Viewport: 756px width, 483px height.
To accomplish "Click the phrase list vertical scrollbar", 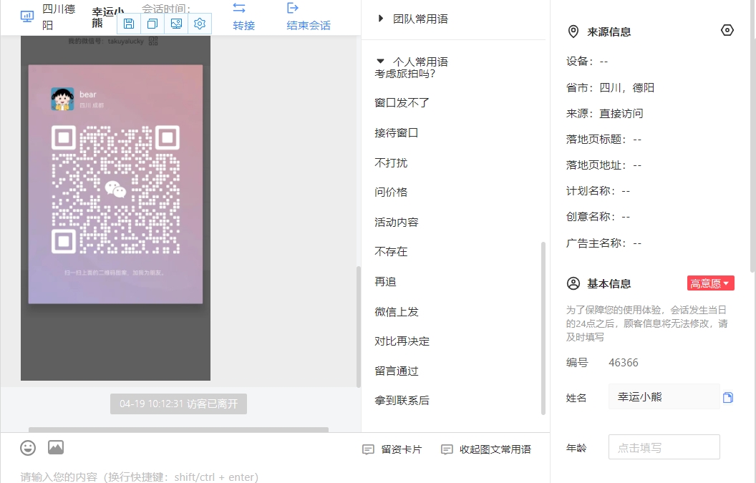I will pos(543,328).
